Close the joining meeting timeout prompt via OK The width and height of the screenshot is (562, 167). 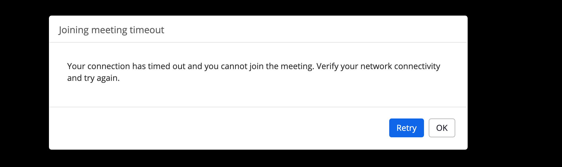tap(442, 128)
